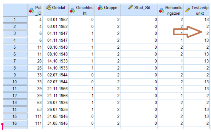
Task: Click Pat_ID cell 53 in row 14
Action: (x=35, y=109)
